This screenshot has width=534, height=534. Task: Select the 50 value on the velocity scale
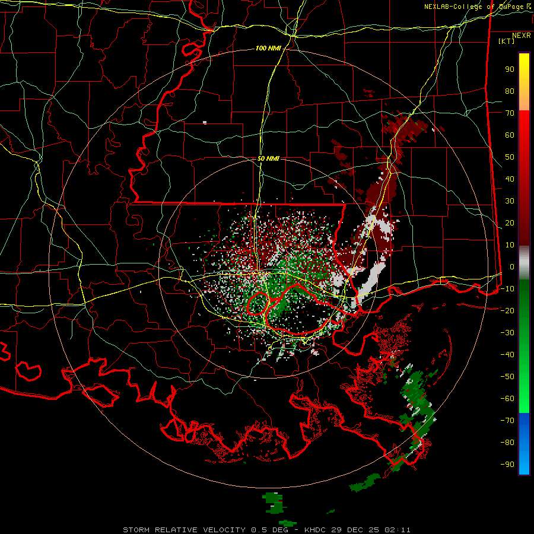coord(510,157)
